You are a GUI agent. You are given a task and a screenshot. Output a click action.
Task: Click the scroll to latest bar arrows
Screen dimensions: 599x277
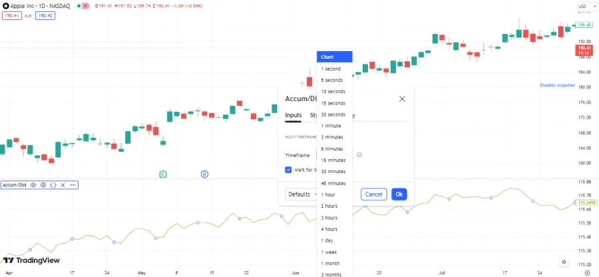click(x=564, y=262)
